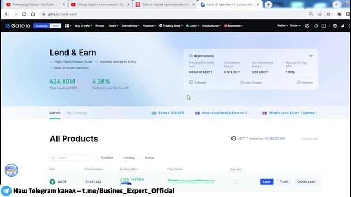
Task: Click the browser back arrow
Action: pyautogui.click(x=7, y=14)
